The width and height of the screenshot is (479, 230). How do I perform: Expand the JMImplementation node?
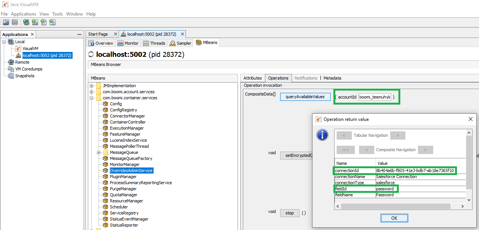point(92,85)
